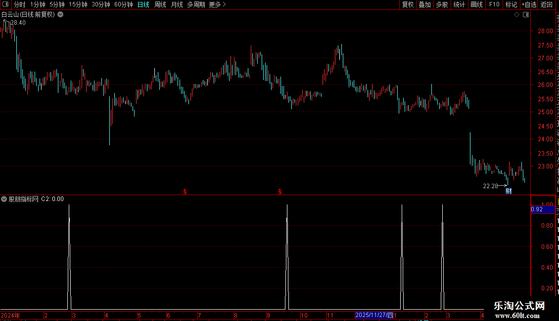Select the 15分钟 period tab
The height and width of the screenshot is (321, 559).
(78, 4)
